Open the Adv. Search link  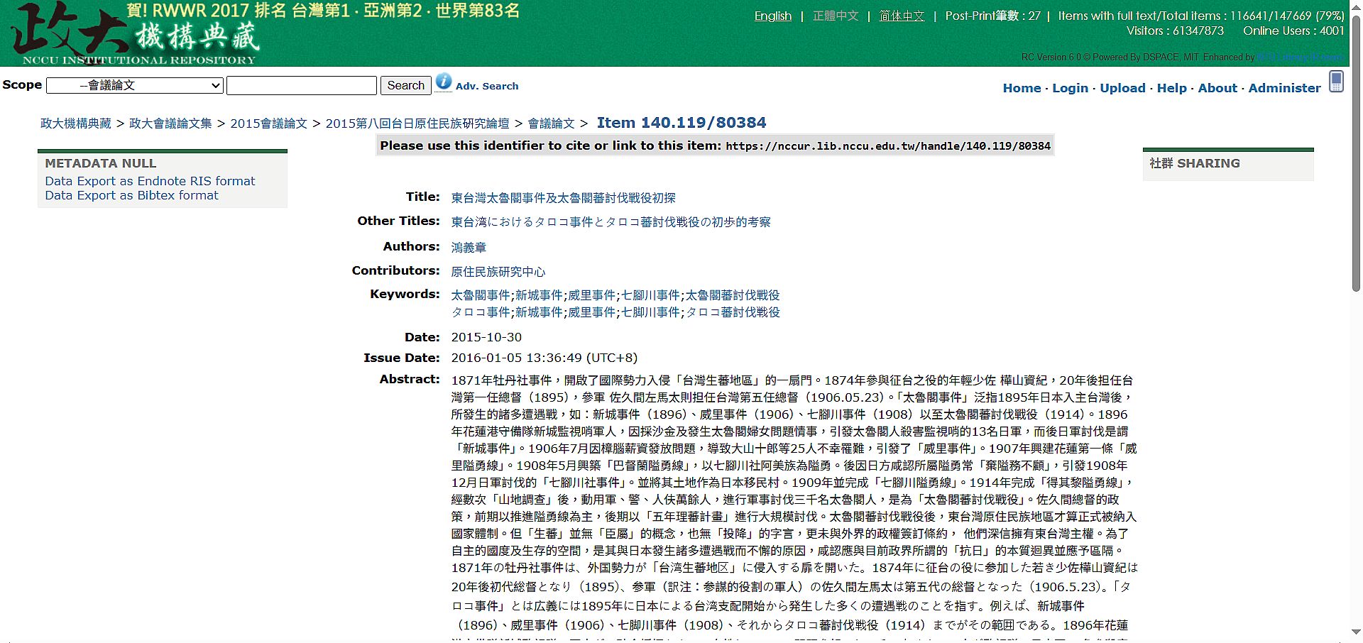[486, 86]
